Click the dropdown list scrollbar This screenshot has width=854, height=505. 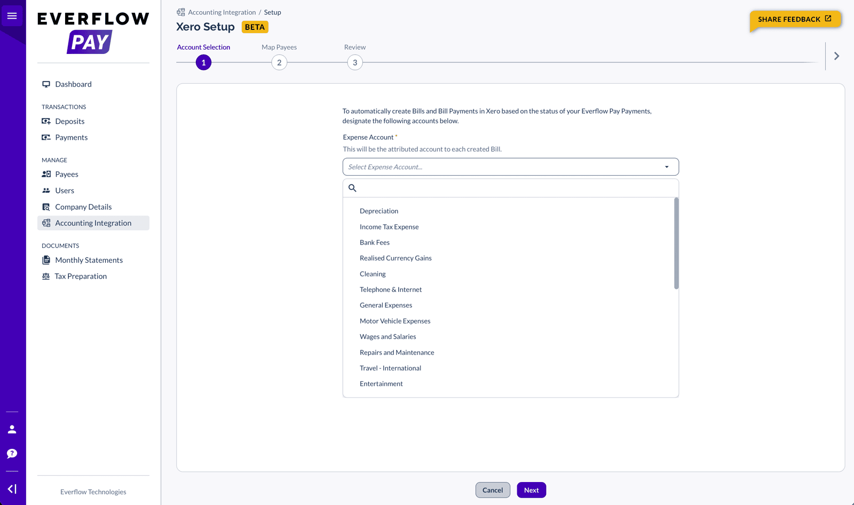676,243
